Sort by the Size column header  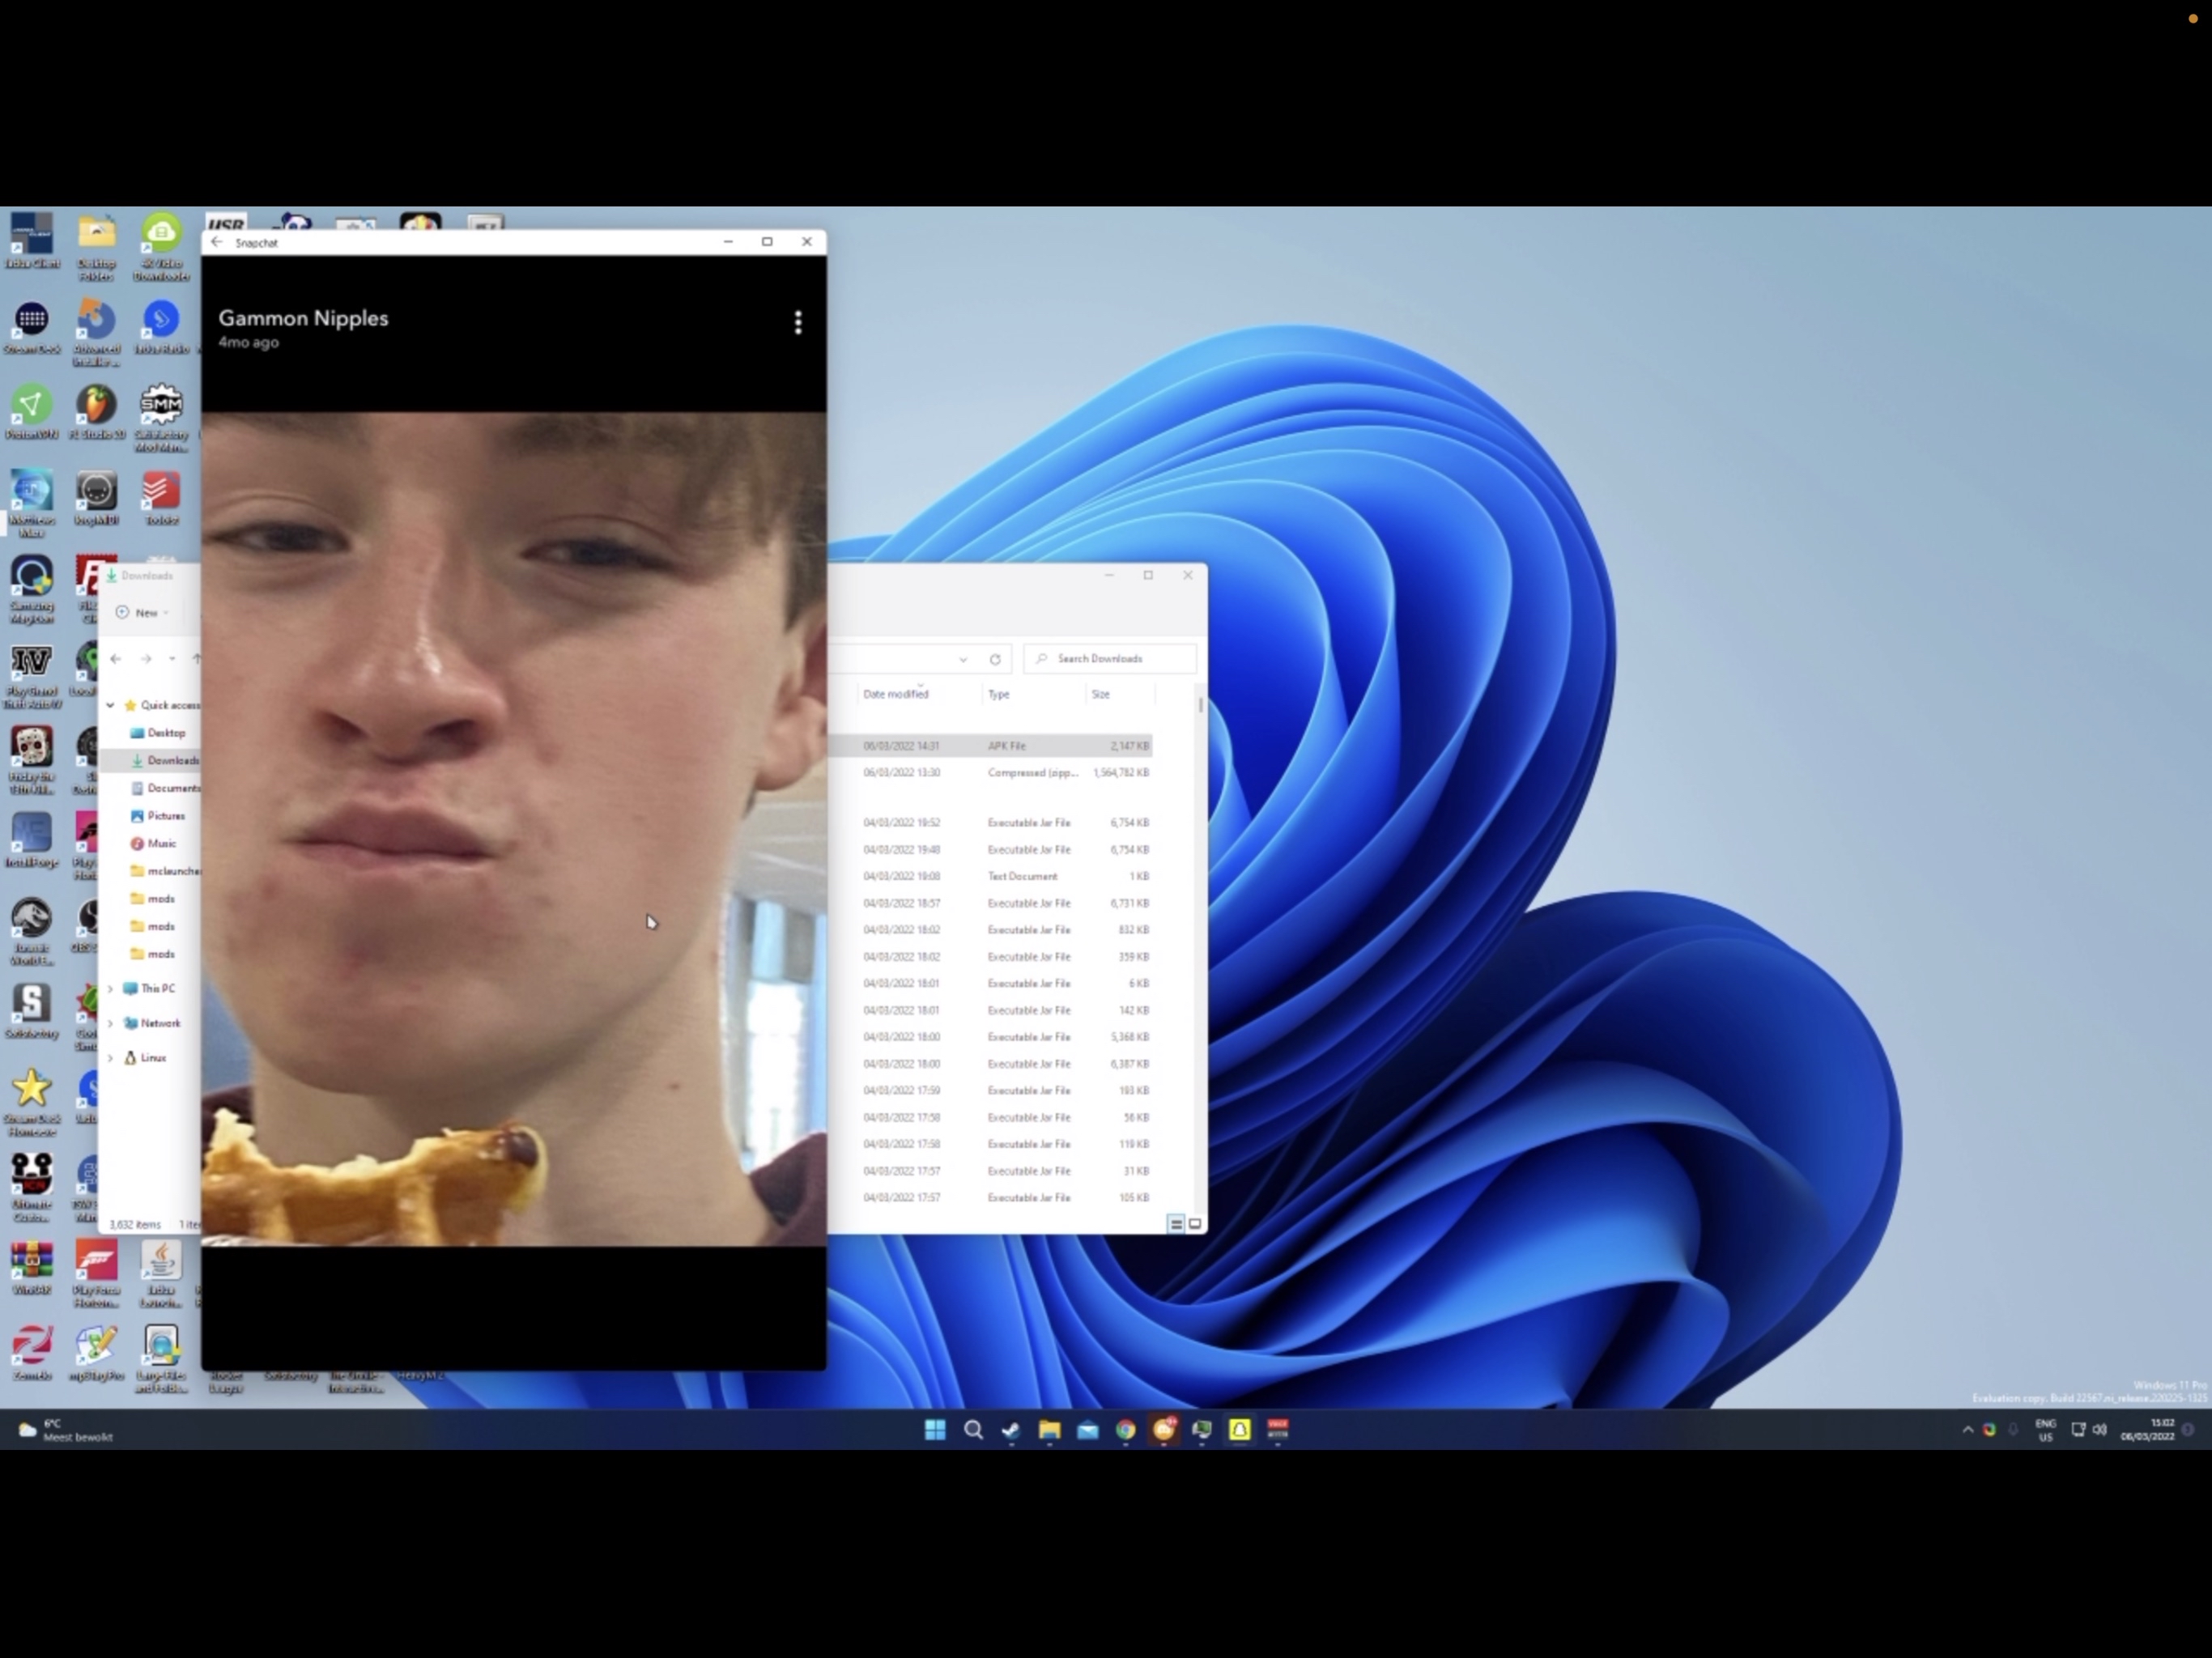point(1100,694)
